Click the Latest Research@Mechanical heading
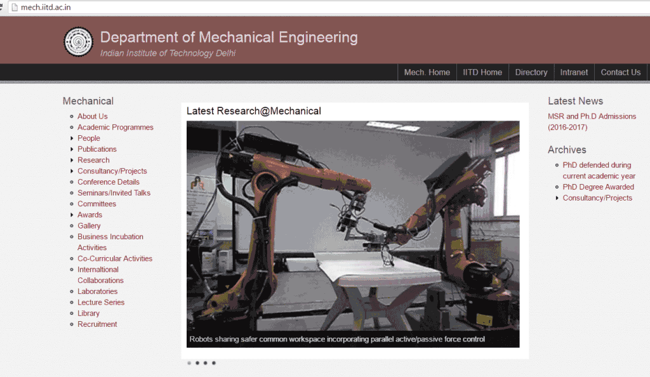 [x=254, y=111]
